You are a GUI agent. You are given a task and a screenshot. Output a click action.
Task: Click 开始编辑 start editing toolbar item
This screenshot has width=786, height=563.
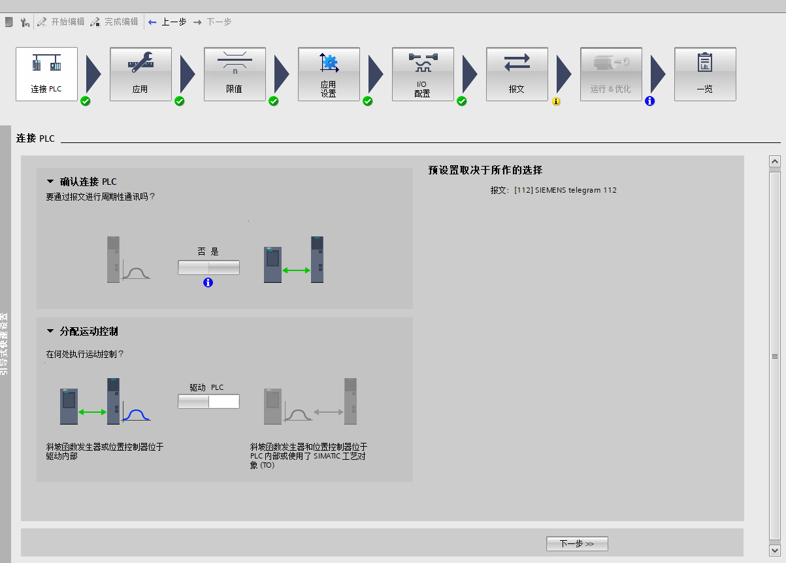(x=61, y=22)
